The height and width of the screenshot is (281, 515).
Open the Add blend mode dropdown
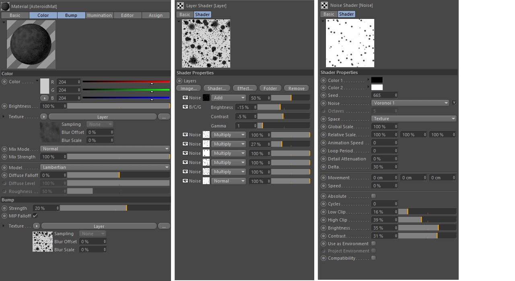[229, 98]
